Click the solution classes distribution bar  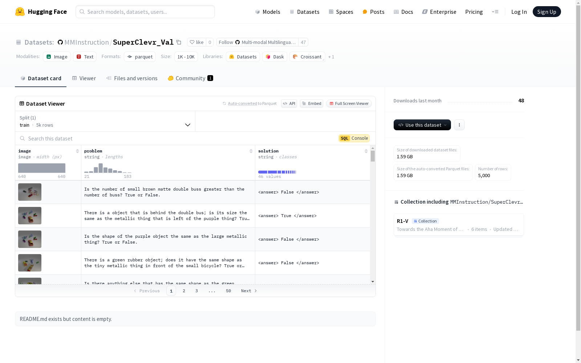[x=277, y=172]
